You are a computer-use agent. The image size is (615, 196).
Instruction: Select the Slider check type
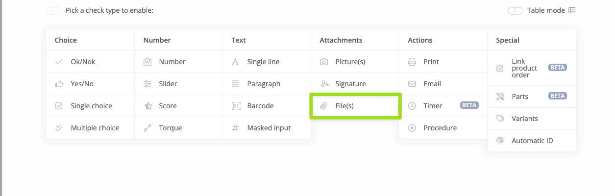click(x=168, y=84)
